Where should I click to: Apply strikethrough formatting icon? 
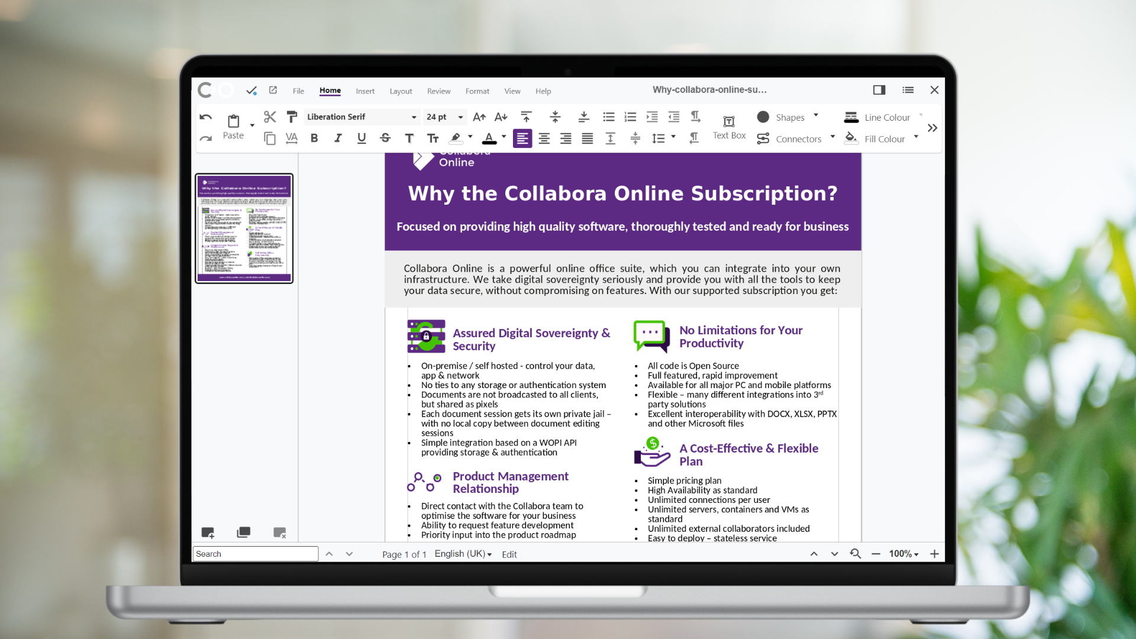pyautogui.click(x=385, y=138)
